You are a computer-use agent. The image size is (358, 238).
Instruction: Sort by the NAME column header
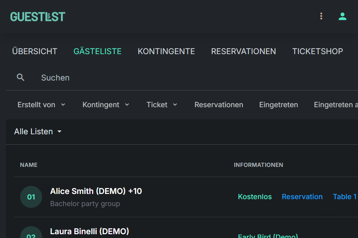pos(29,165)
